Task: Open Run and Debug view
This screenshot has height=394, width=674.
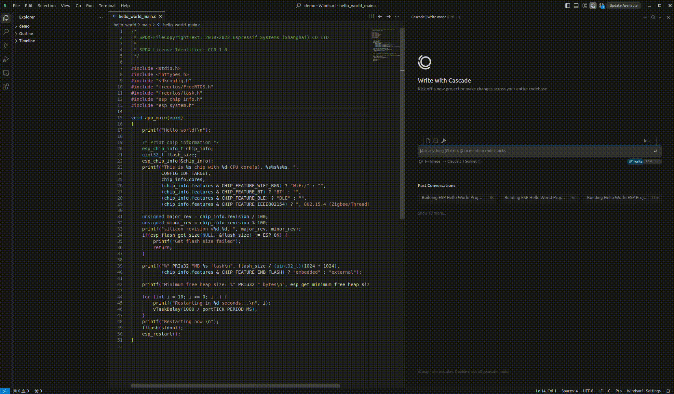Action: (6, 59)
